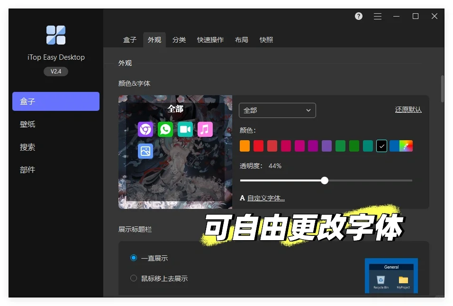This screenshot has width=453, height=306.
Task: Click the photo gallery icon in the preview
Action: click(x=145, y=151)
